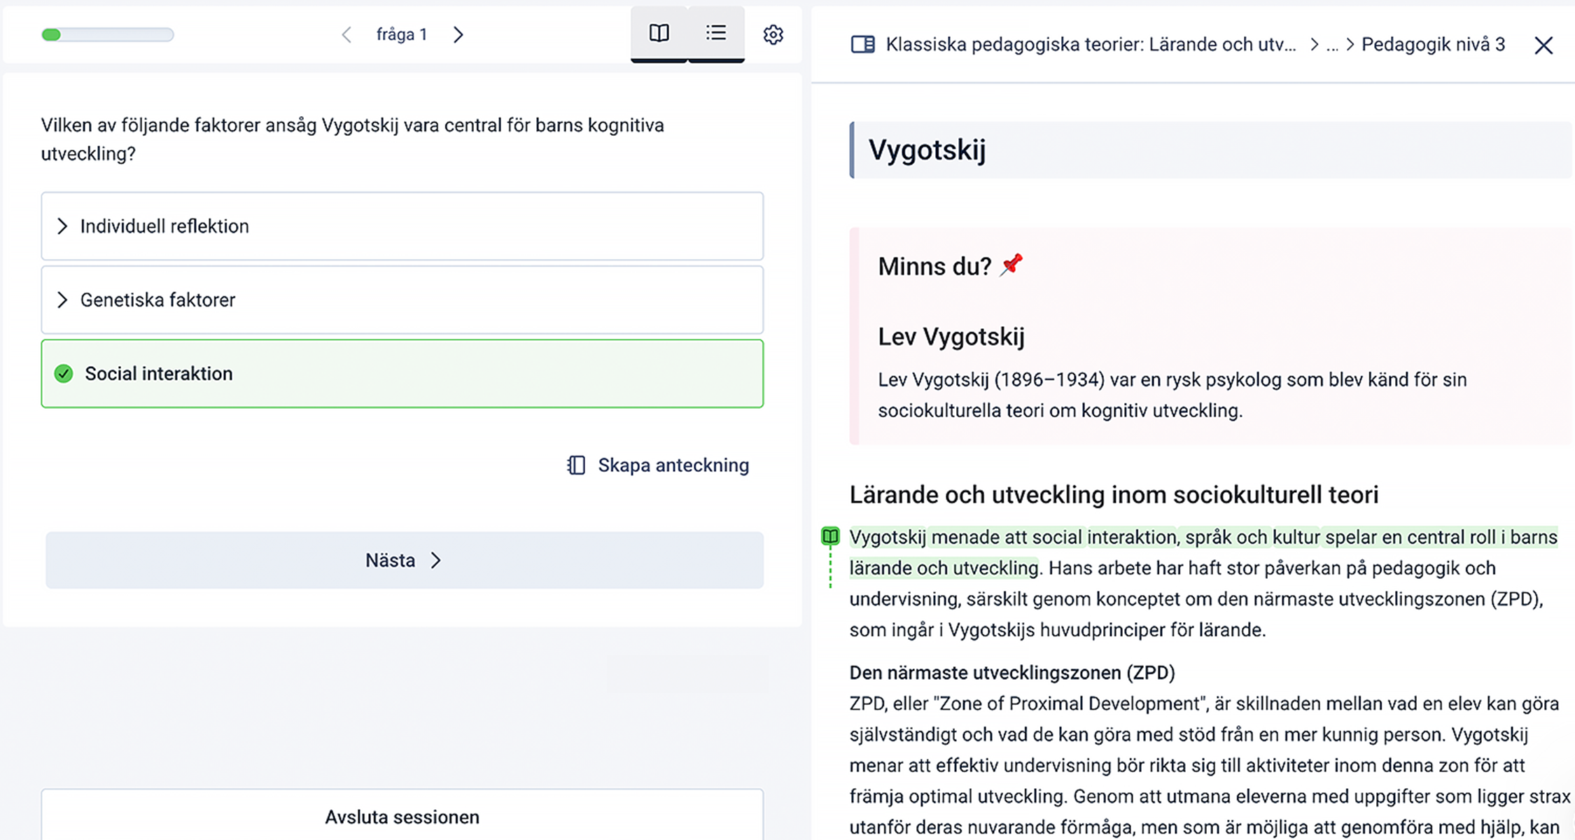1575x840 pixels.
Task: Click the fråga 1 label
Action: (x=402, y=34)
